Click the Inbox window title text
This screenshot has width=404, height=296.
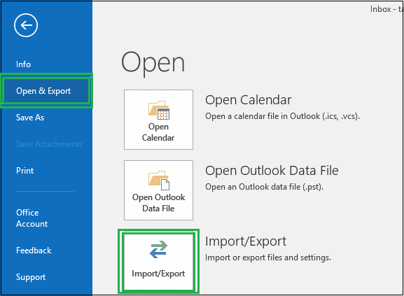[386, 9]
